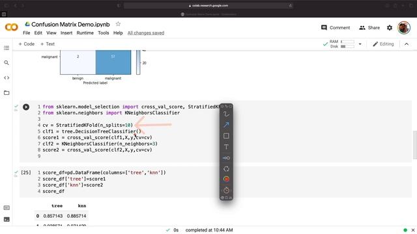Select the rectangle annotation tool

coord(226,136)
